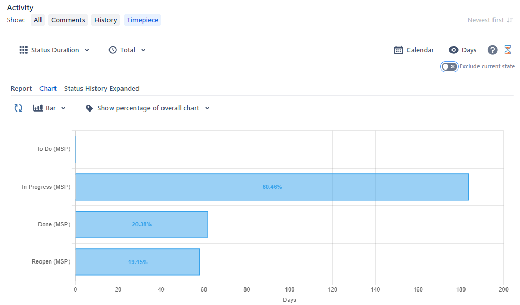Click the tag icon beside Show percentage option

click(89, 108)
